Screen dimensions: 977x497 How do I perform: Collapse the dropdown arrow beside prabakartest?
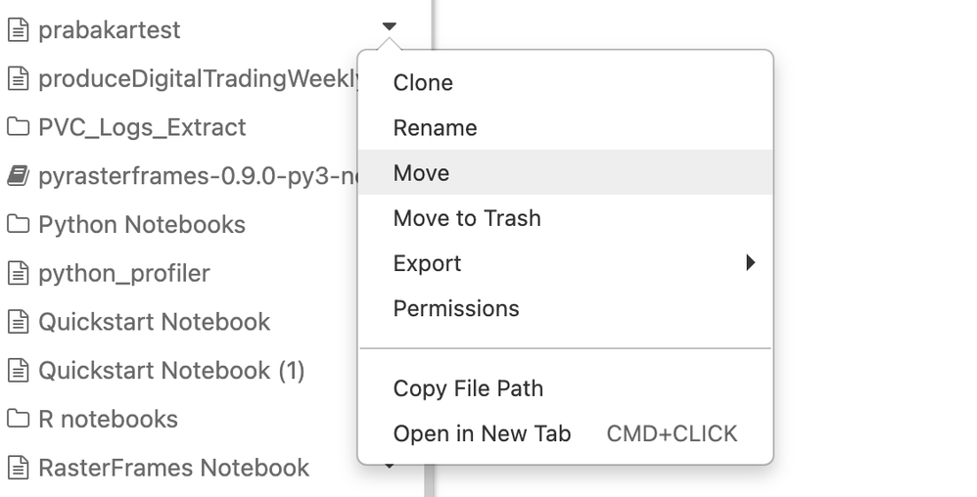point(389,26)
